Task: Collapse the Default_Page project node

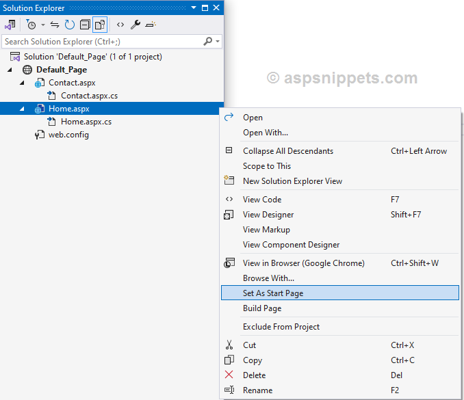Action: 10,70
